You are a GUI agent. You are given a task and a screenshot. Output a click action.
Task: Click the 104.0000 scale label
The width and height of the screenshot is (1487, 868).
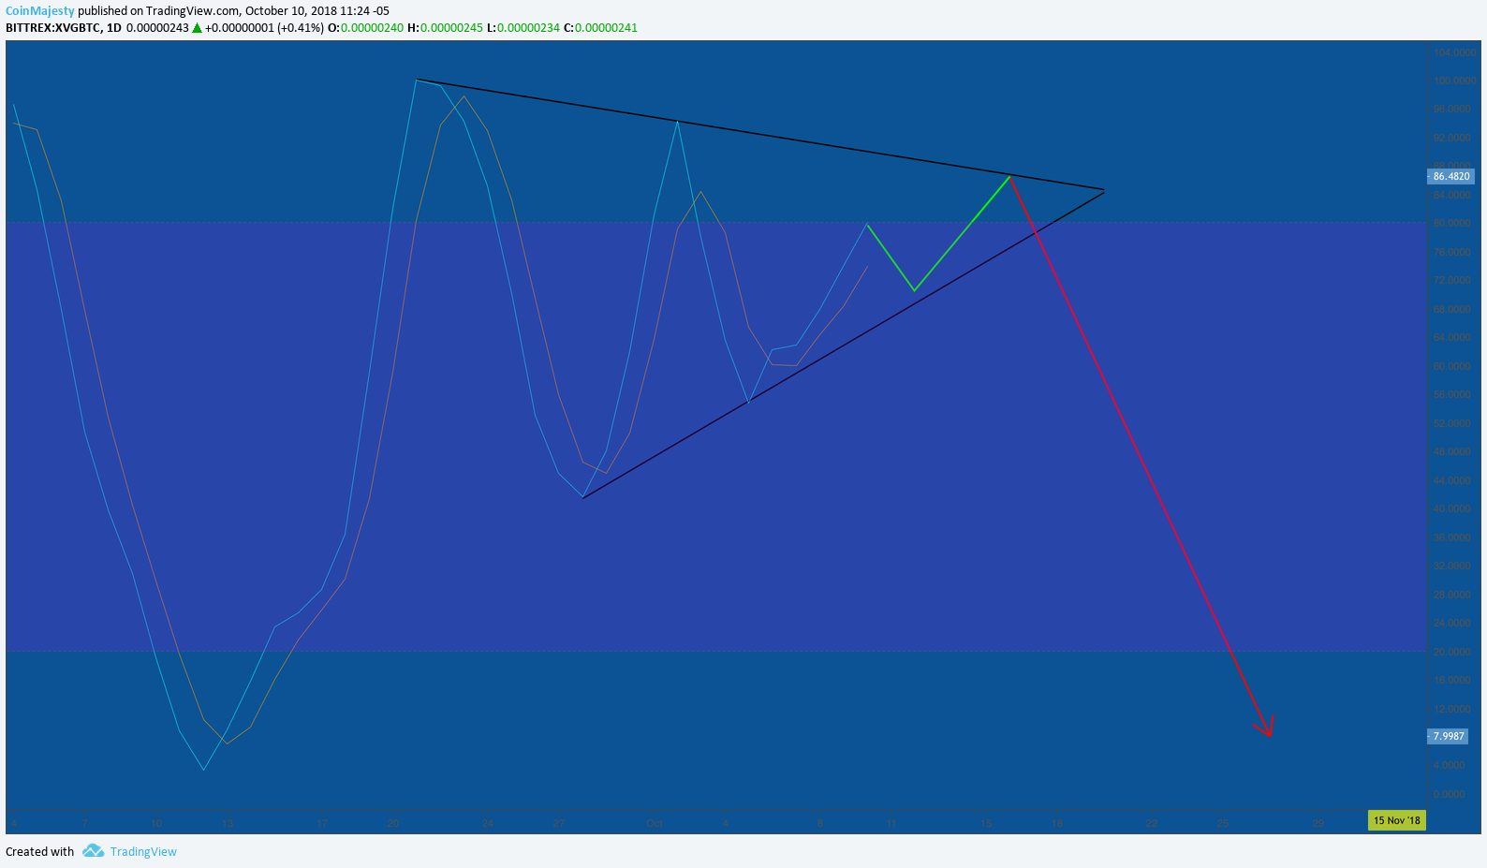1454,52
